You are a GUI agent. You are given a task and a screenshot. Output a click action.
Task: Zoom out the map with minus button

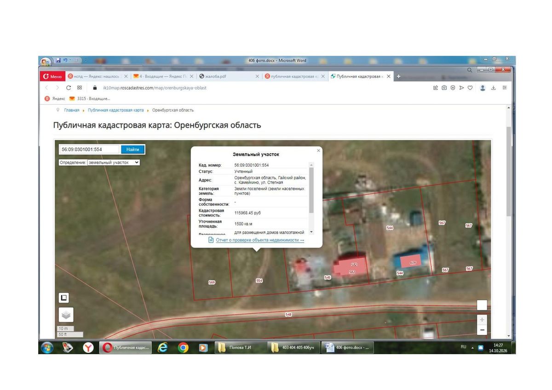click(482, 330)
